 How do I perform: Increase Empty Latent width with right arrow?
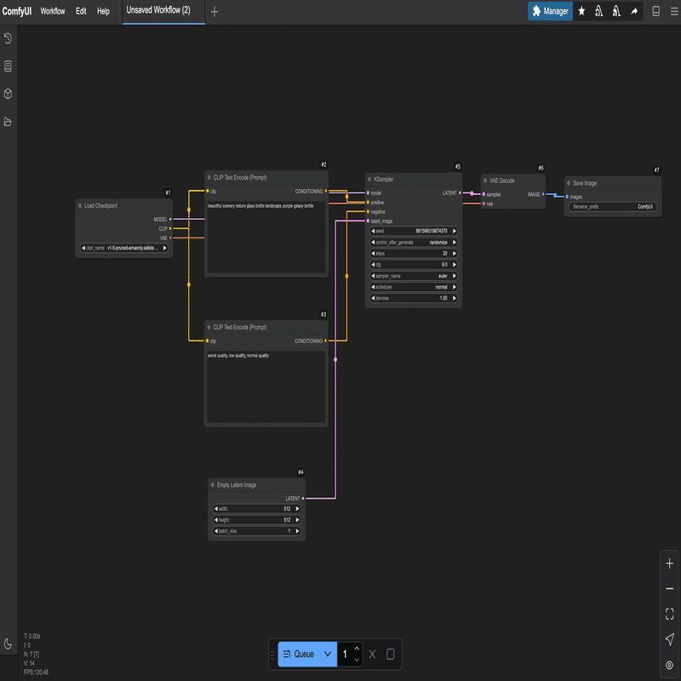point(297,508)
